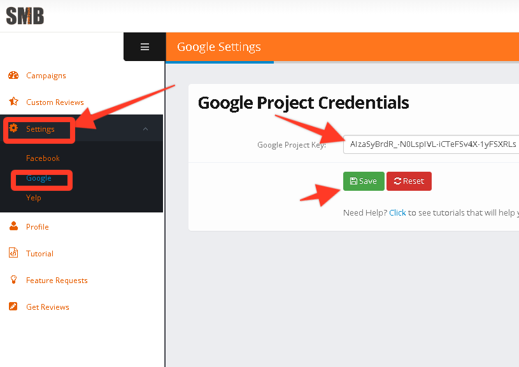The width and height of the screenshot is (519, 367).
Task: Click the Get Reviews edit icon
Action: (x=13, y=307)
